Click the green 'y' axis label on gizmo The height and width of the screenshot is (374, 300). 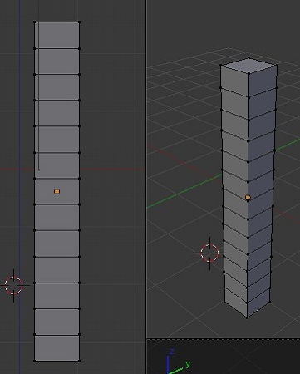tap(188, 364)
